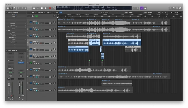Open the View menu in the Tracks area
188x108 pixels.
pos(49,12)
